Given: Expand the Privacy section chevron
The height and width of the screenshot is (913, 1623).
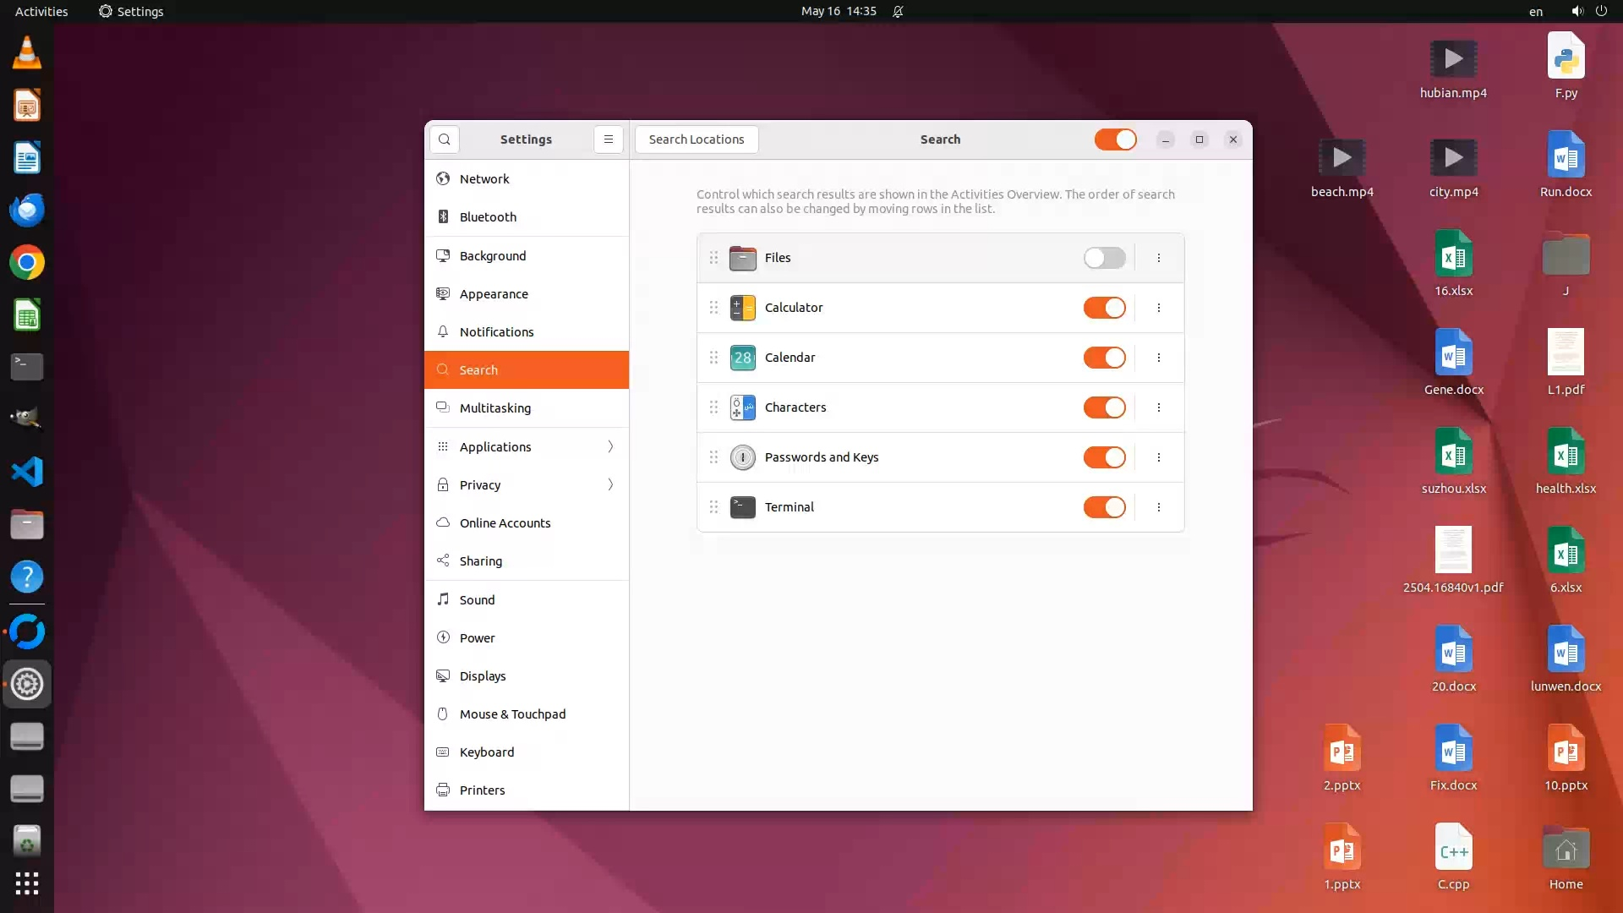Looking at the screenshot, I should coord(610,484).
